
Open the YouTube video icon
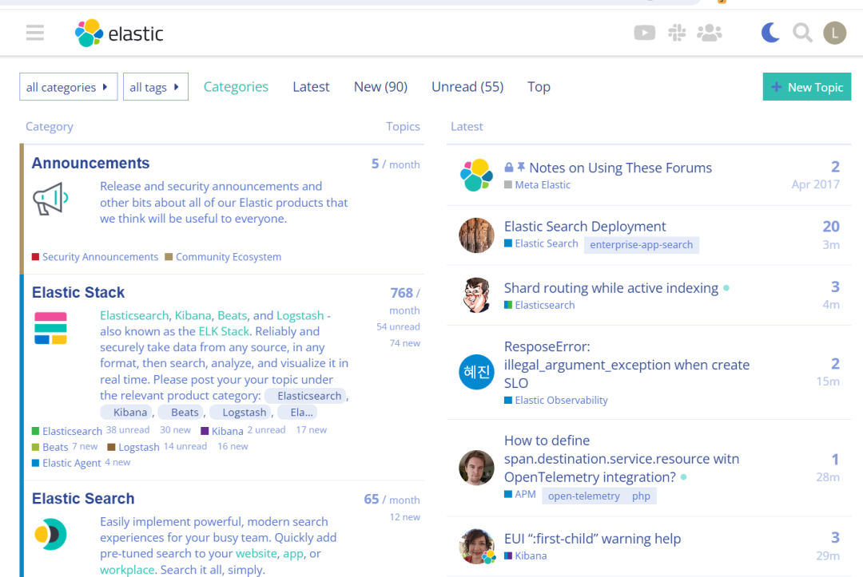pos(645,33)
